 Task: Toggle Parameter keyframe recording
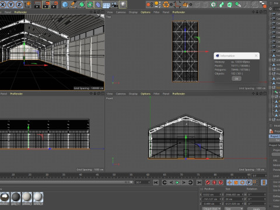(x=249, y=183)
